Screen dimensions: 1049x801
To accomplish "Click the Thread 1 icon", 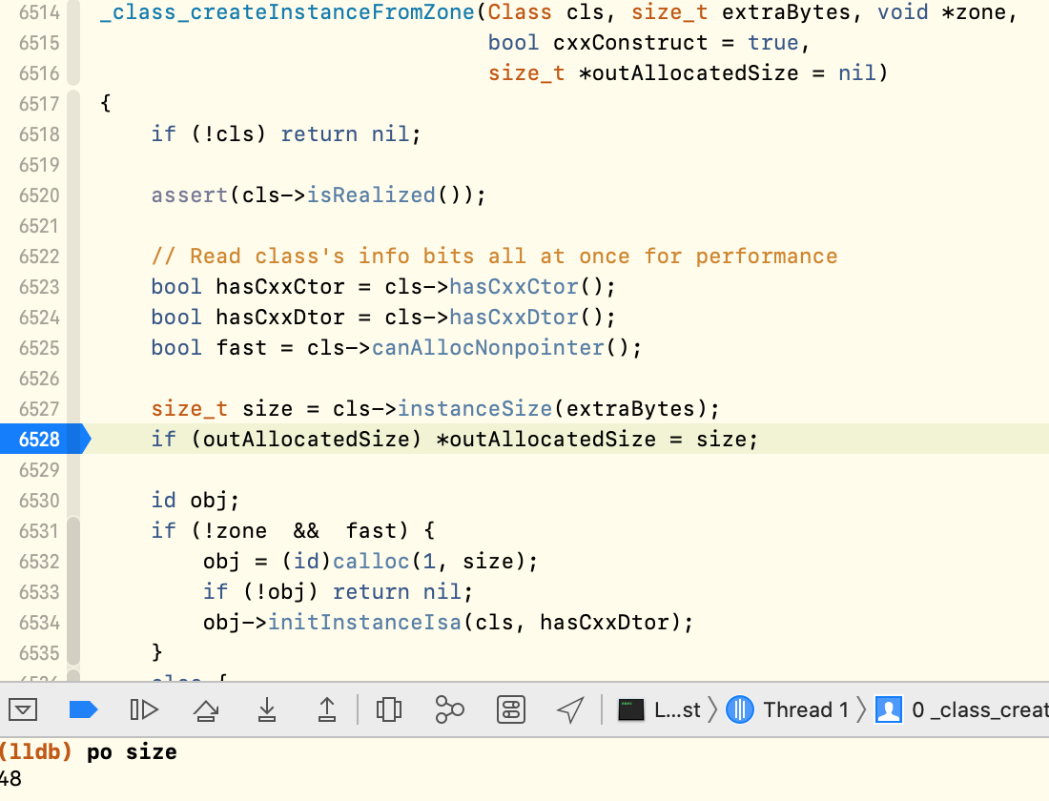I will [740, 709].
